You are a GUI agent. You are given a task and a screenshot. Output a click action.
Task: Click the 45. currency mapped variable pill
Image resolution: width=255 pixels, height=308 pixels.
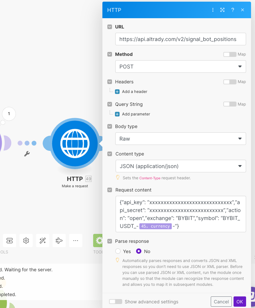tap(155, 226)
